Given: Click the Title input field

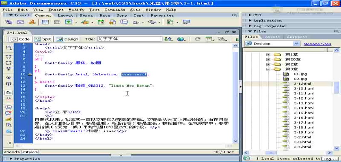Looking at the screenshot, I should pos(129,39).
